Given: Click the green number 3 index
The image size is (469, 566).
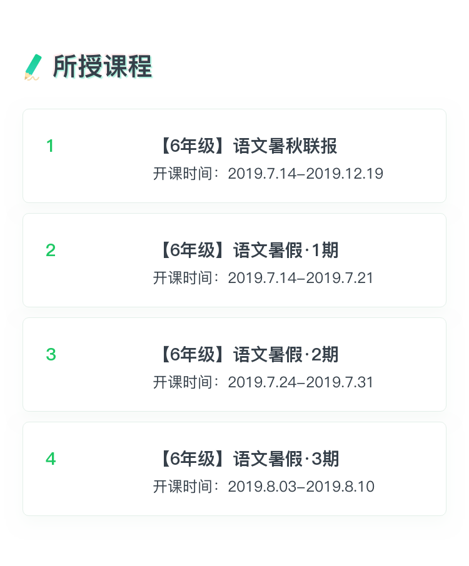Looking at the screenshot, I should coord(51,354).
